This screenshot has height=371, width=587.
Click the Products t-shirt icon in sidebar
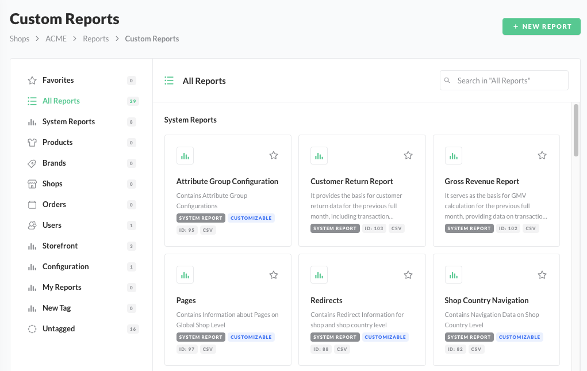tap(32, 143)
